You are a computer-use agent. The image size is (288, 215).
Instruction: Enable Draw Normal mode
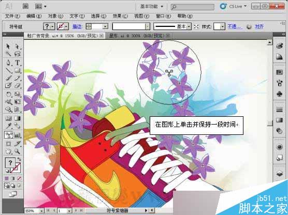pos(7,186)
